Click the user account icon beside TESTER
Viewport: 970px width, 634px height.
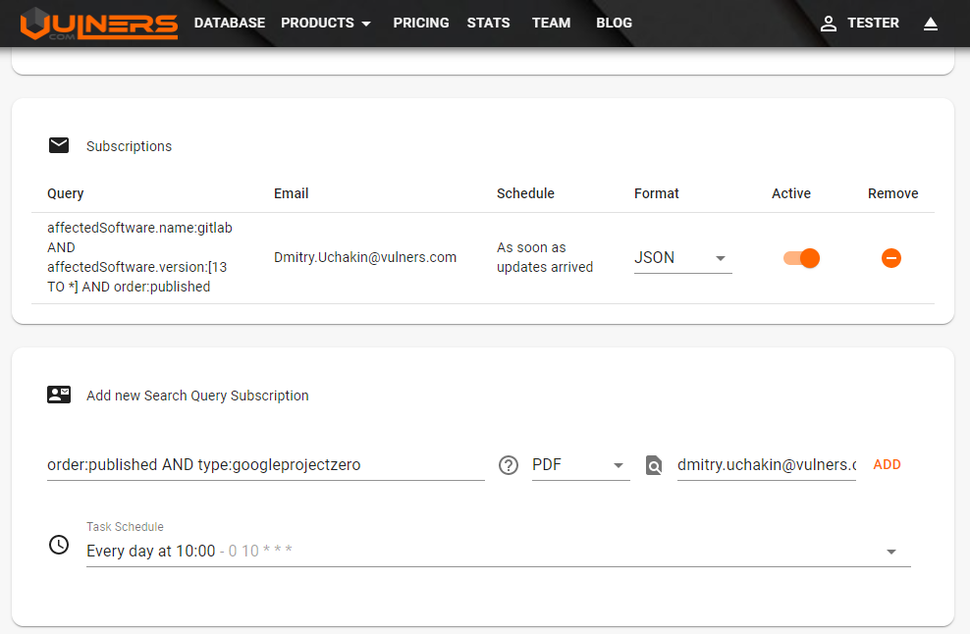point(829,24)
